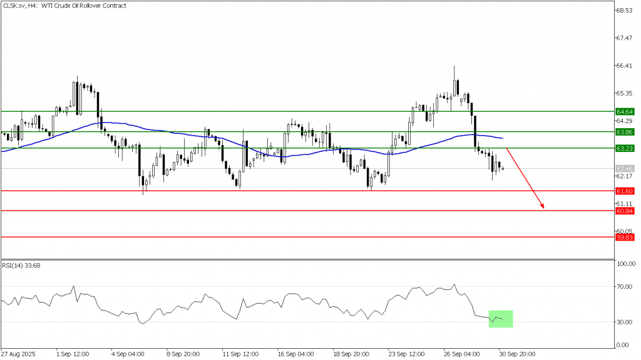Click the 30 Sep 20:00 date label
The image size is (641, 360).
point(516,353)
